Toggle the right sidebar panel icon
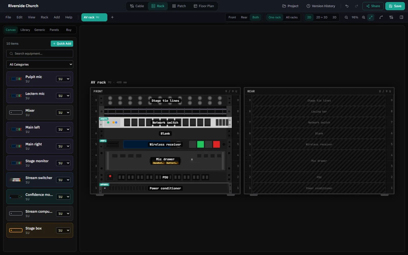The image size is (408, 255). click(401, 17)
